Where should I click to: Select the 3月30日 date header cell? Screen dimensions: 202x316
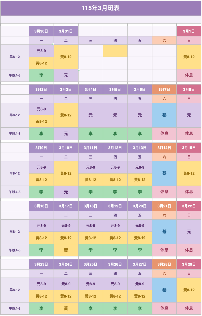41,31
